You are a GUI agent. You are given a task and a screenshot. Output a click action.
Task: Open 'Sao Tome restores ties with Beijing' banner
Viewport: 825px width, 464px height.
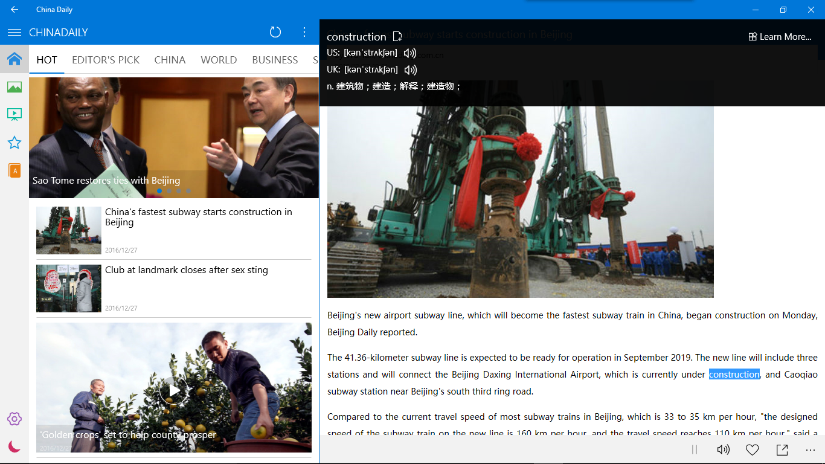click(x=174, y=138)
